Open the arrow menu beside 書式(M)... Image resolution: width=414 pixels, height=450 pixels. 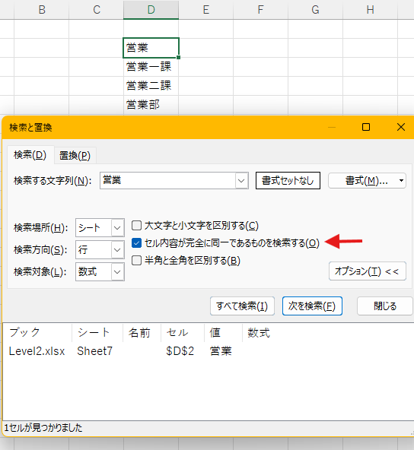401,180
